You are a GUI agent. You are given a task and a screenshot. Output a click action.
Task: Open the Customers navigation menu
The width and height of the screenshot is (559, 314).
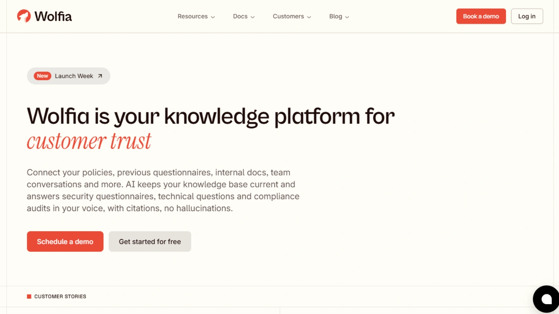(292, 16)
